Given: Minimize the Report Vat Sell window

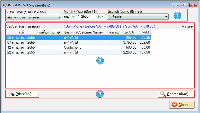Looking at the screenshot, I should click(x=176, y=5).
